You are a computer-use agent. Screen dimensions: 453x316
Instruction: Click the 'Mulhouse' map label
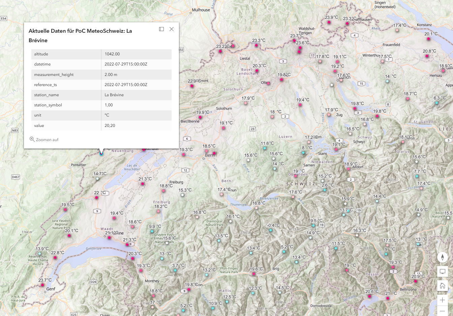click(x=201, y=10)
